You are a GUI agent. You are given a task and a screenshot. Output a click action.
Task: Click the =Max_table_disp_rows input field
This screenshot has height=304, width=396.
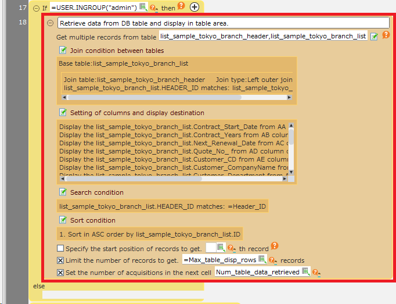pyautogui.click(x=219, y=260)
